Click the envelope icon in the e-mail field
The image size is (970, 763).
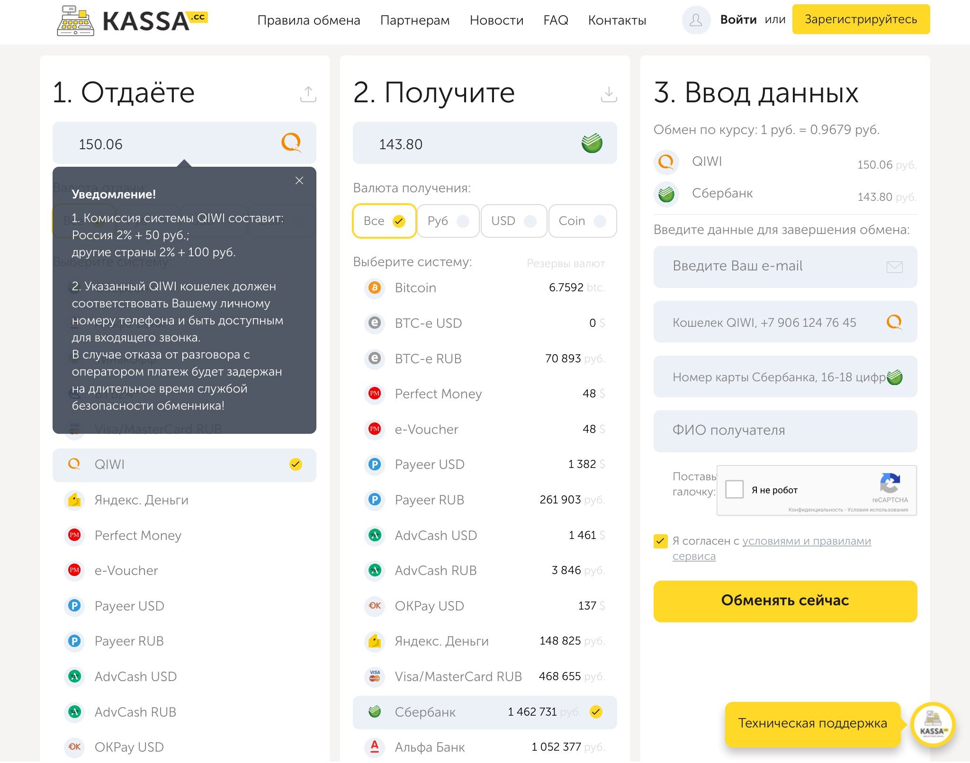click(894, 267)
